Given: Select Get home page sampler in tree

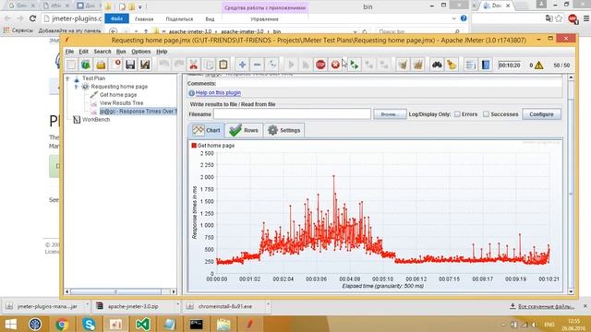Looking at the screenshot, I should click(x=118, y=95).
